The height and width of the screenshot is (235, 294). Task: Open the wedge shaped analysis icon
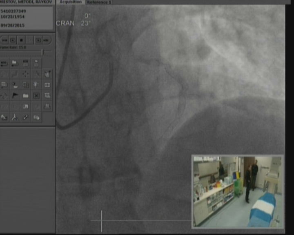click(x=4, y=117)
